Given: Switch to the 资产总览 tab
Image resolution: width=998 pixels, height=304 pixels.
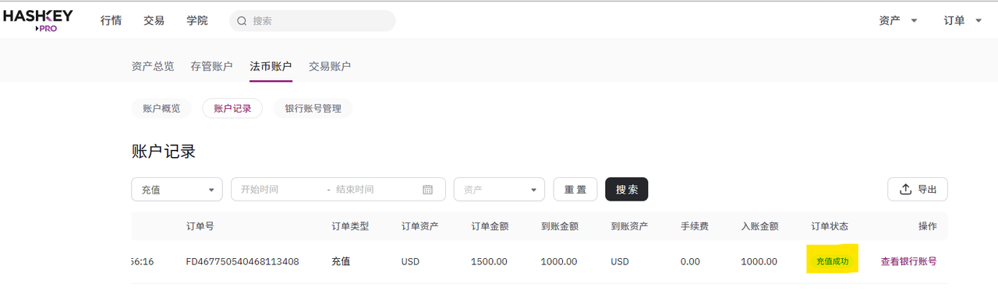Looking at the screenshot, I should click(153, 66).
